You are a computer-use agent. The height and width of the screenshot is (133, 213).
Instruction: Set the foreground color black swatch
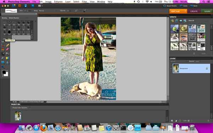[4, 72]
